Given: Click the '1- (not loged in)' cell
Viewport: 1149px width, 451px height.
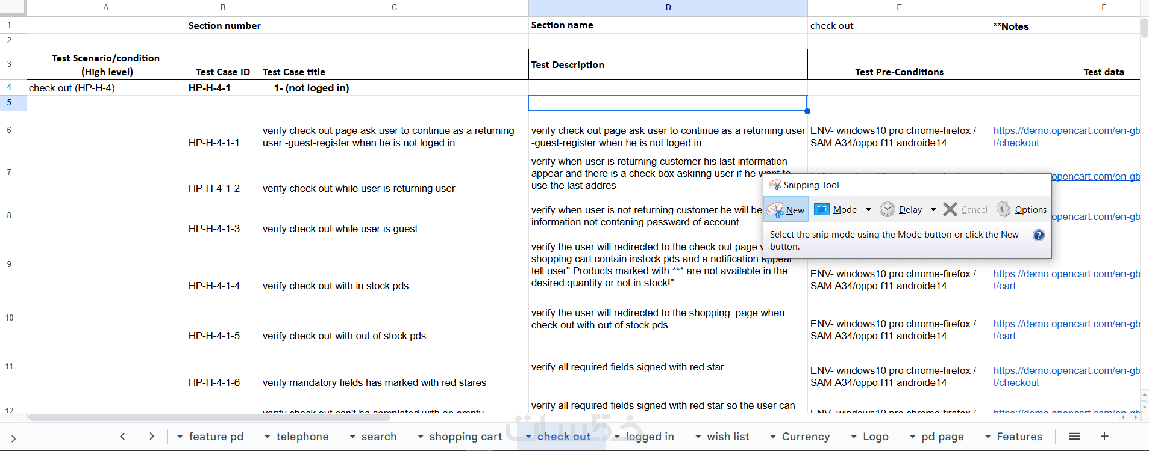Looking at the screenshot, I should [x=394, y=88].
